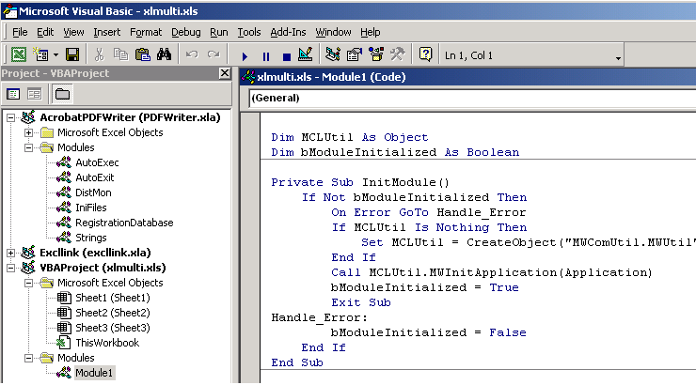Viewport: 696px width, 385px height.
Task: Select Strings module
Action: pos(91,238)
